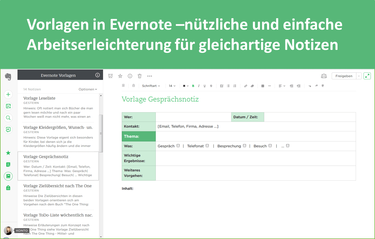The width and height of the screenshot is (375, 239).
Task: Expand note to full screen
Action: [367, 76]
